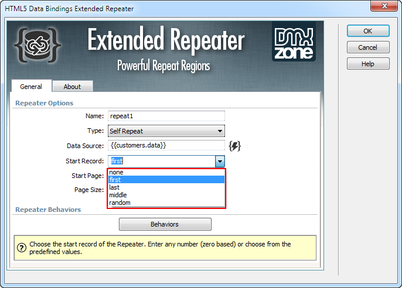Click the 'Repeater Options' heading
Viewport: 402px width, 288px height.
tap(45, 103)
